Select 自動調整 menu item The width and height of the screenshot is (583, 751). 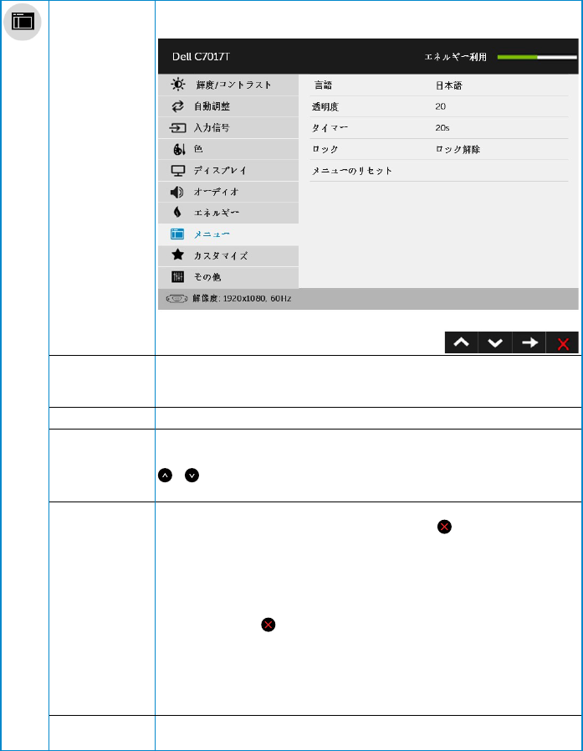pos(228,106)
